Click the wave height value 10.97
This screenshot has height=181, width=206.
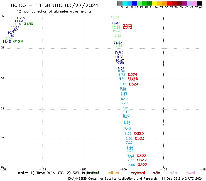tap(119, 52)
